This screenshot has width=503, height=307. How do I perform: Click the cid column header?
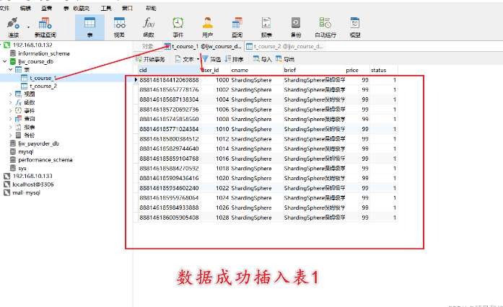167,70
